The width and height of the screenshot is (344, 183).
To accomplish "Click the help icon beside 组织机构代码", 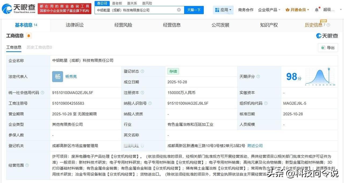I will coord(266,103).
